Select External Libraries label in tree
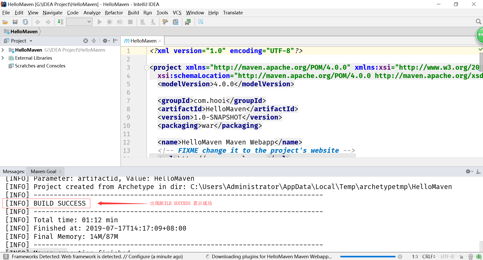The image size is (483, 260). [x=33, y=58]
